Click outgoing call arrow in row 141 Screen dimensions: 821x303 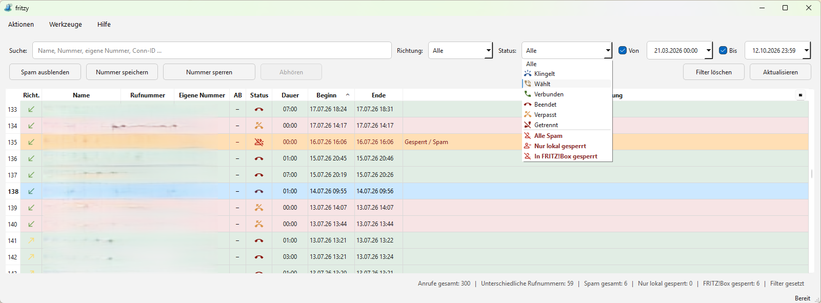[31, 240]
